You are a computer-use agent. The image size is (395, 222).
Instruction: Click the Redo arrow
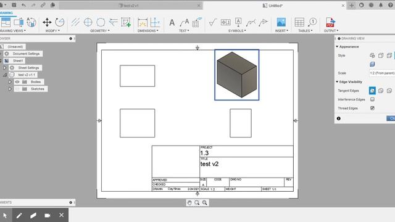tap(33, 5)
